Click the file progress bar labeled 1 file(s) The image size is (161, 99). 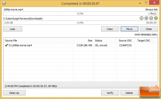click(80, 14)
